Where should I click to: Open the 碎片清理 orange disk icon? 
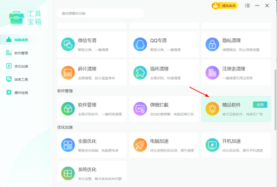point(68,73)
